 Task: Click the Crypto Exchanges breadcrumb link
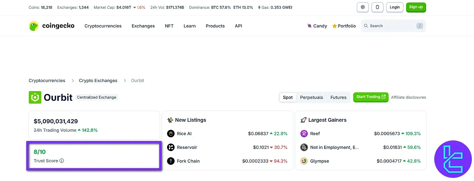point(98,81)
